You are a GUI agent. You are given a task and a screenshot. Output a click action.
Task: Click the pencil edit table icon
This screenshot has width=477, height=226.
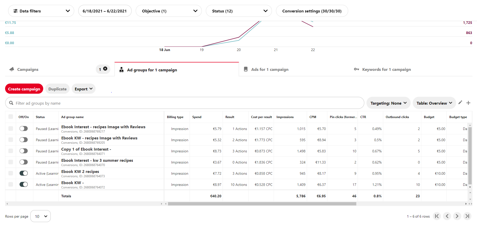[460, 103]
